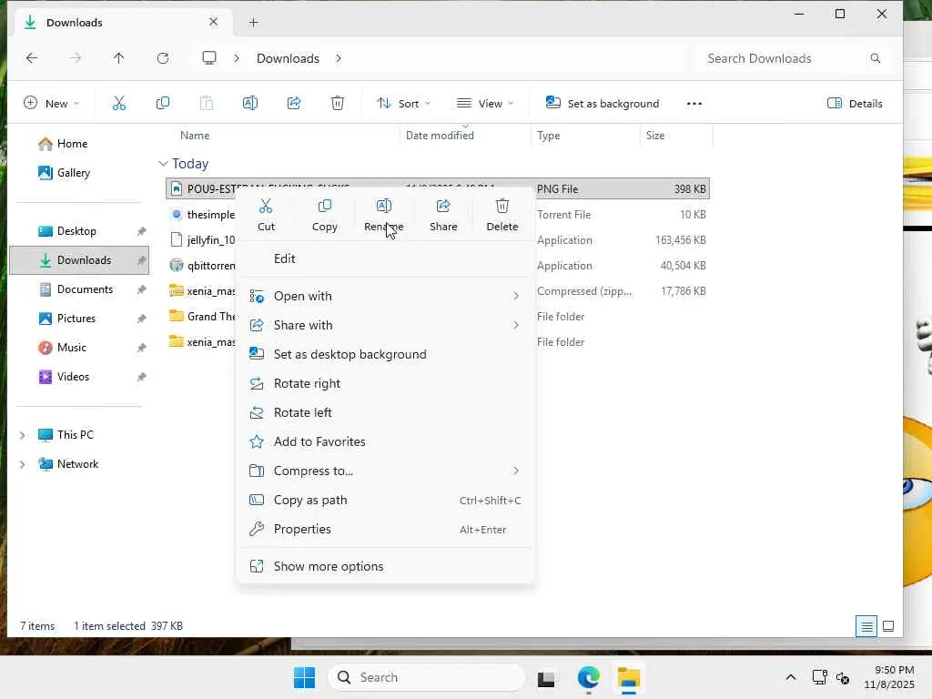Screen dimensions: 932x699
Task: Refresh the Downloads folder
Action: (162, 58)
